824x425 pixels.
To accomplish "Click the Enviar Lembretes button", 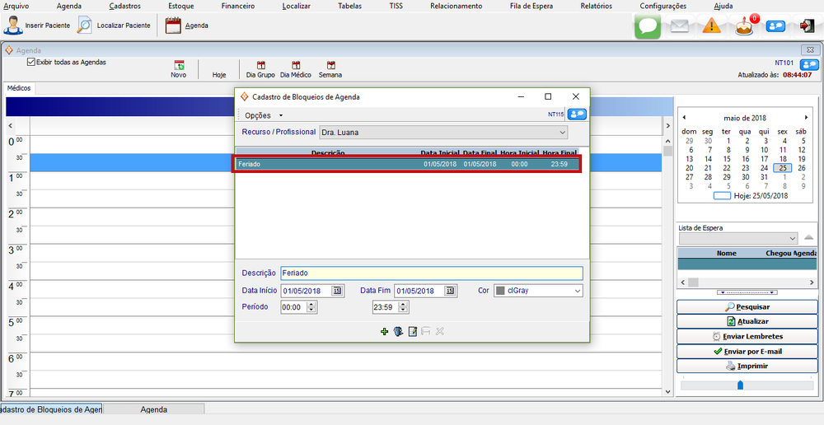I will (747, 336).
